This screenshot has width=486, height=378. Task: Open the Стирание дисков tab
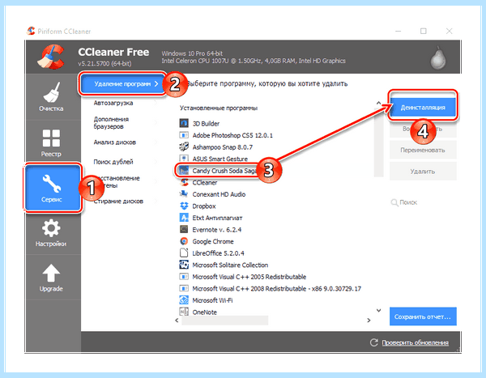point(118,201)
